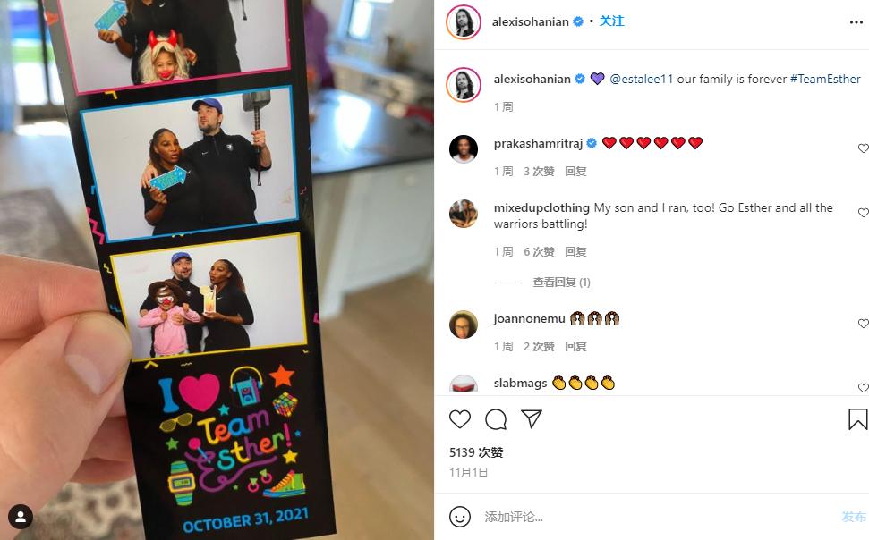The image size is (869, 540).
Task: Like joannonemu's comment heart
Action: tap(863, 324)
